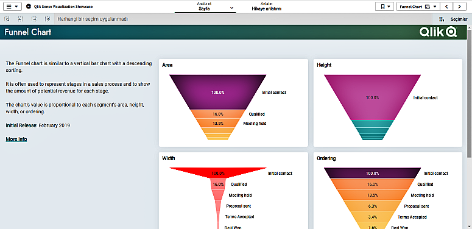Click Initial contact label in Height chart
472x229 pixels.
425,98
